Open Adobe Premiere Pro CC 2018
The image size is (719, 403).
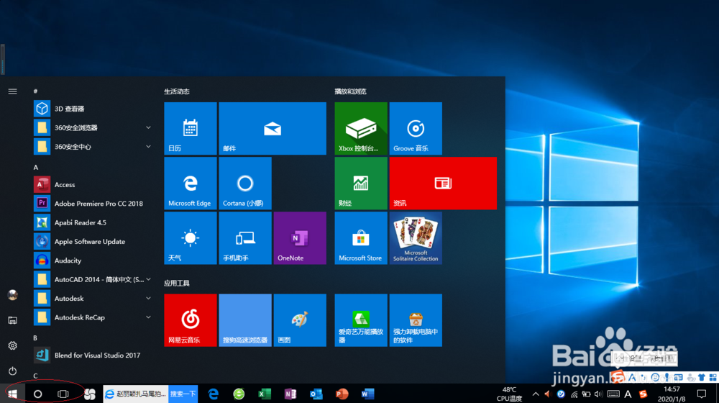[93, 204]
